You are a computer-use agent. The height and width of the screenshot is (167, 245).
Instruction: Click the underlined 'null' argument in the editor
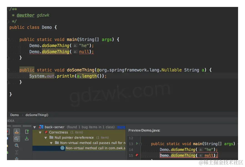pos(84,52)
